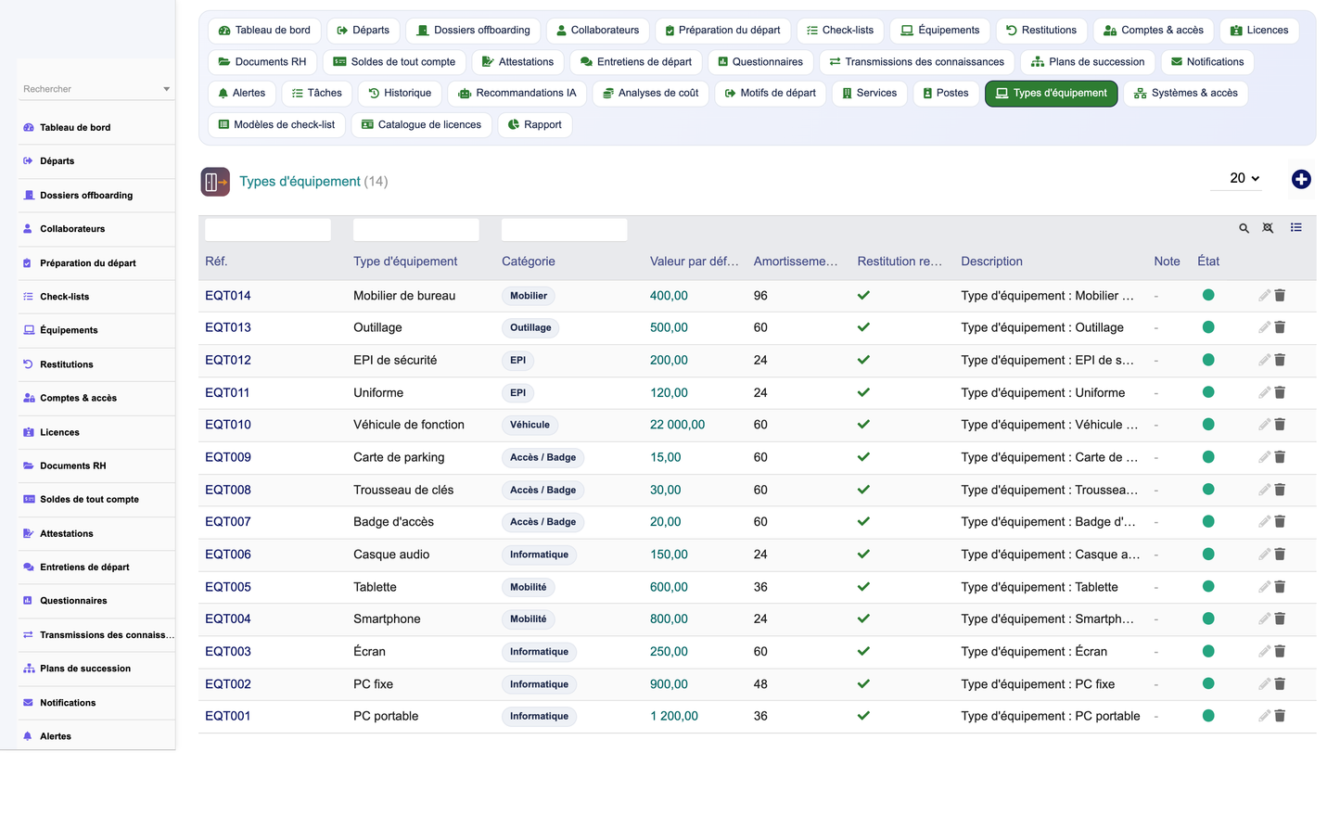Click trash icon for EQT011 Uniforme
The height and width of the screenshot is (829, 1340).
tap(1280, 392)
